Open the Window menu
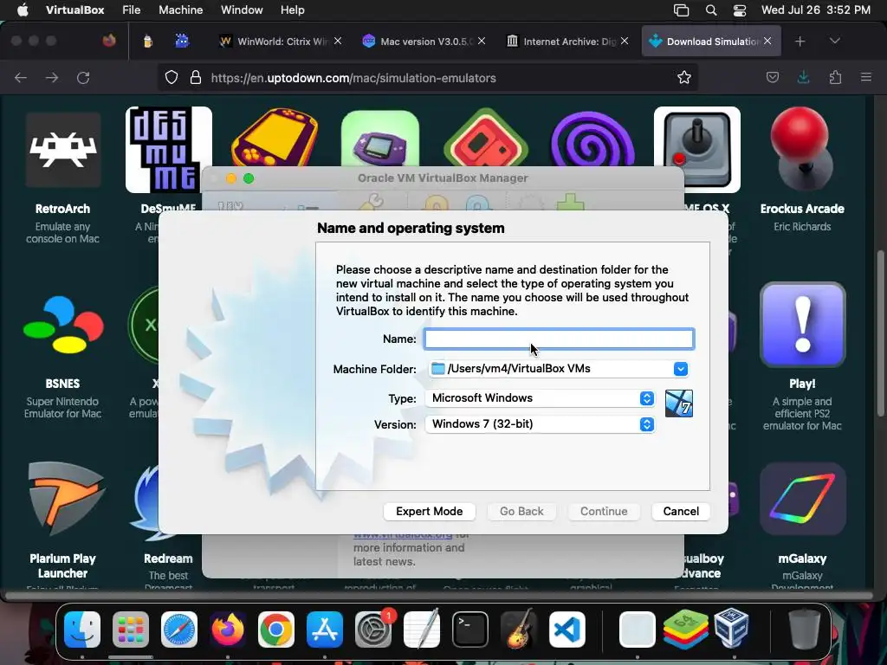Image resolution: width=887 pixels, height=665 pixels. 242,10
